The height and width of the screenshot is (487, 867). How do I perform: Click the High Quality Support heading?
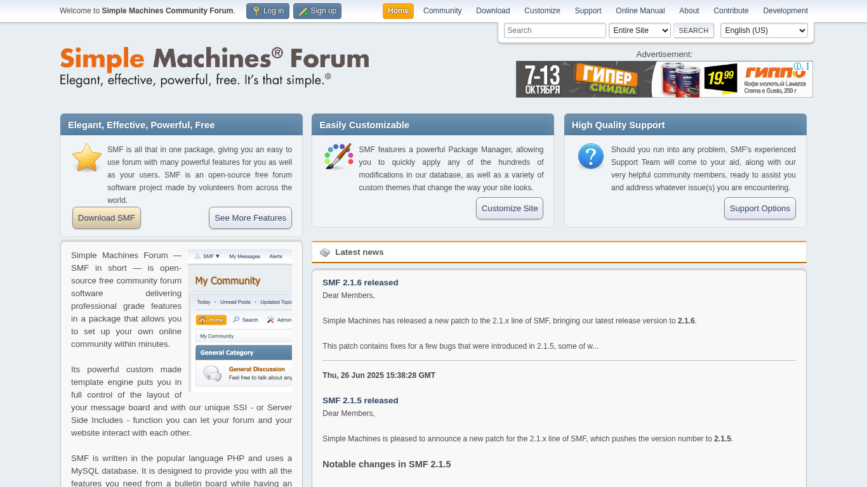[618, 125]
